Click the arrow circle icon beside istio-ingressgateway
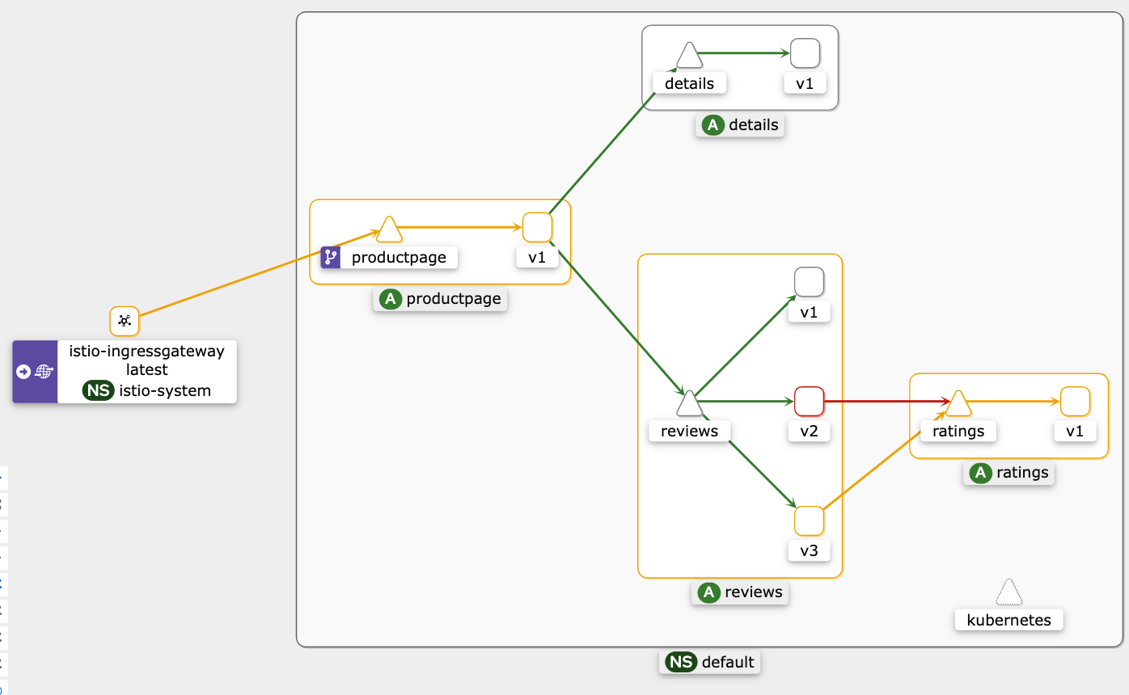The width and height of the screenshot is (1129, 695). (23, 372)
